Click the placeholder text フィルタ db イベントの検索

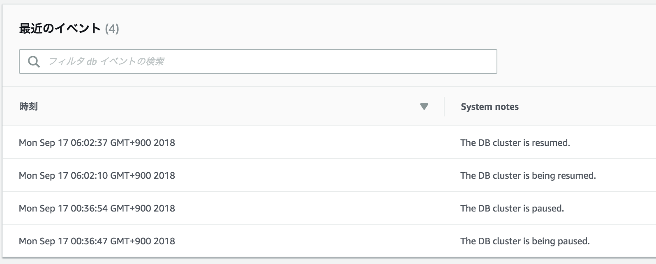click(106, 61)
